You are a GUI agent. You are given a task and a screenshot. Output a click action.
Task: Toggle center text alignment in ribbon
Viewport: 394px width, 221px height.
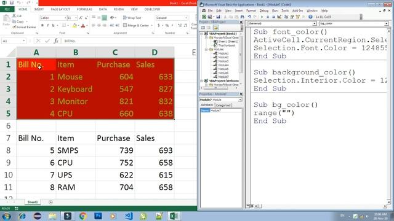click(x=98, y=25)
